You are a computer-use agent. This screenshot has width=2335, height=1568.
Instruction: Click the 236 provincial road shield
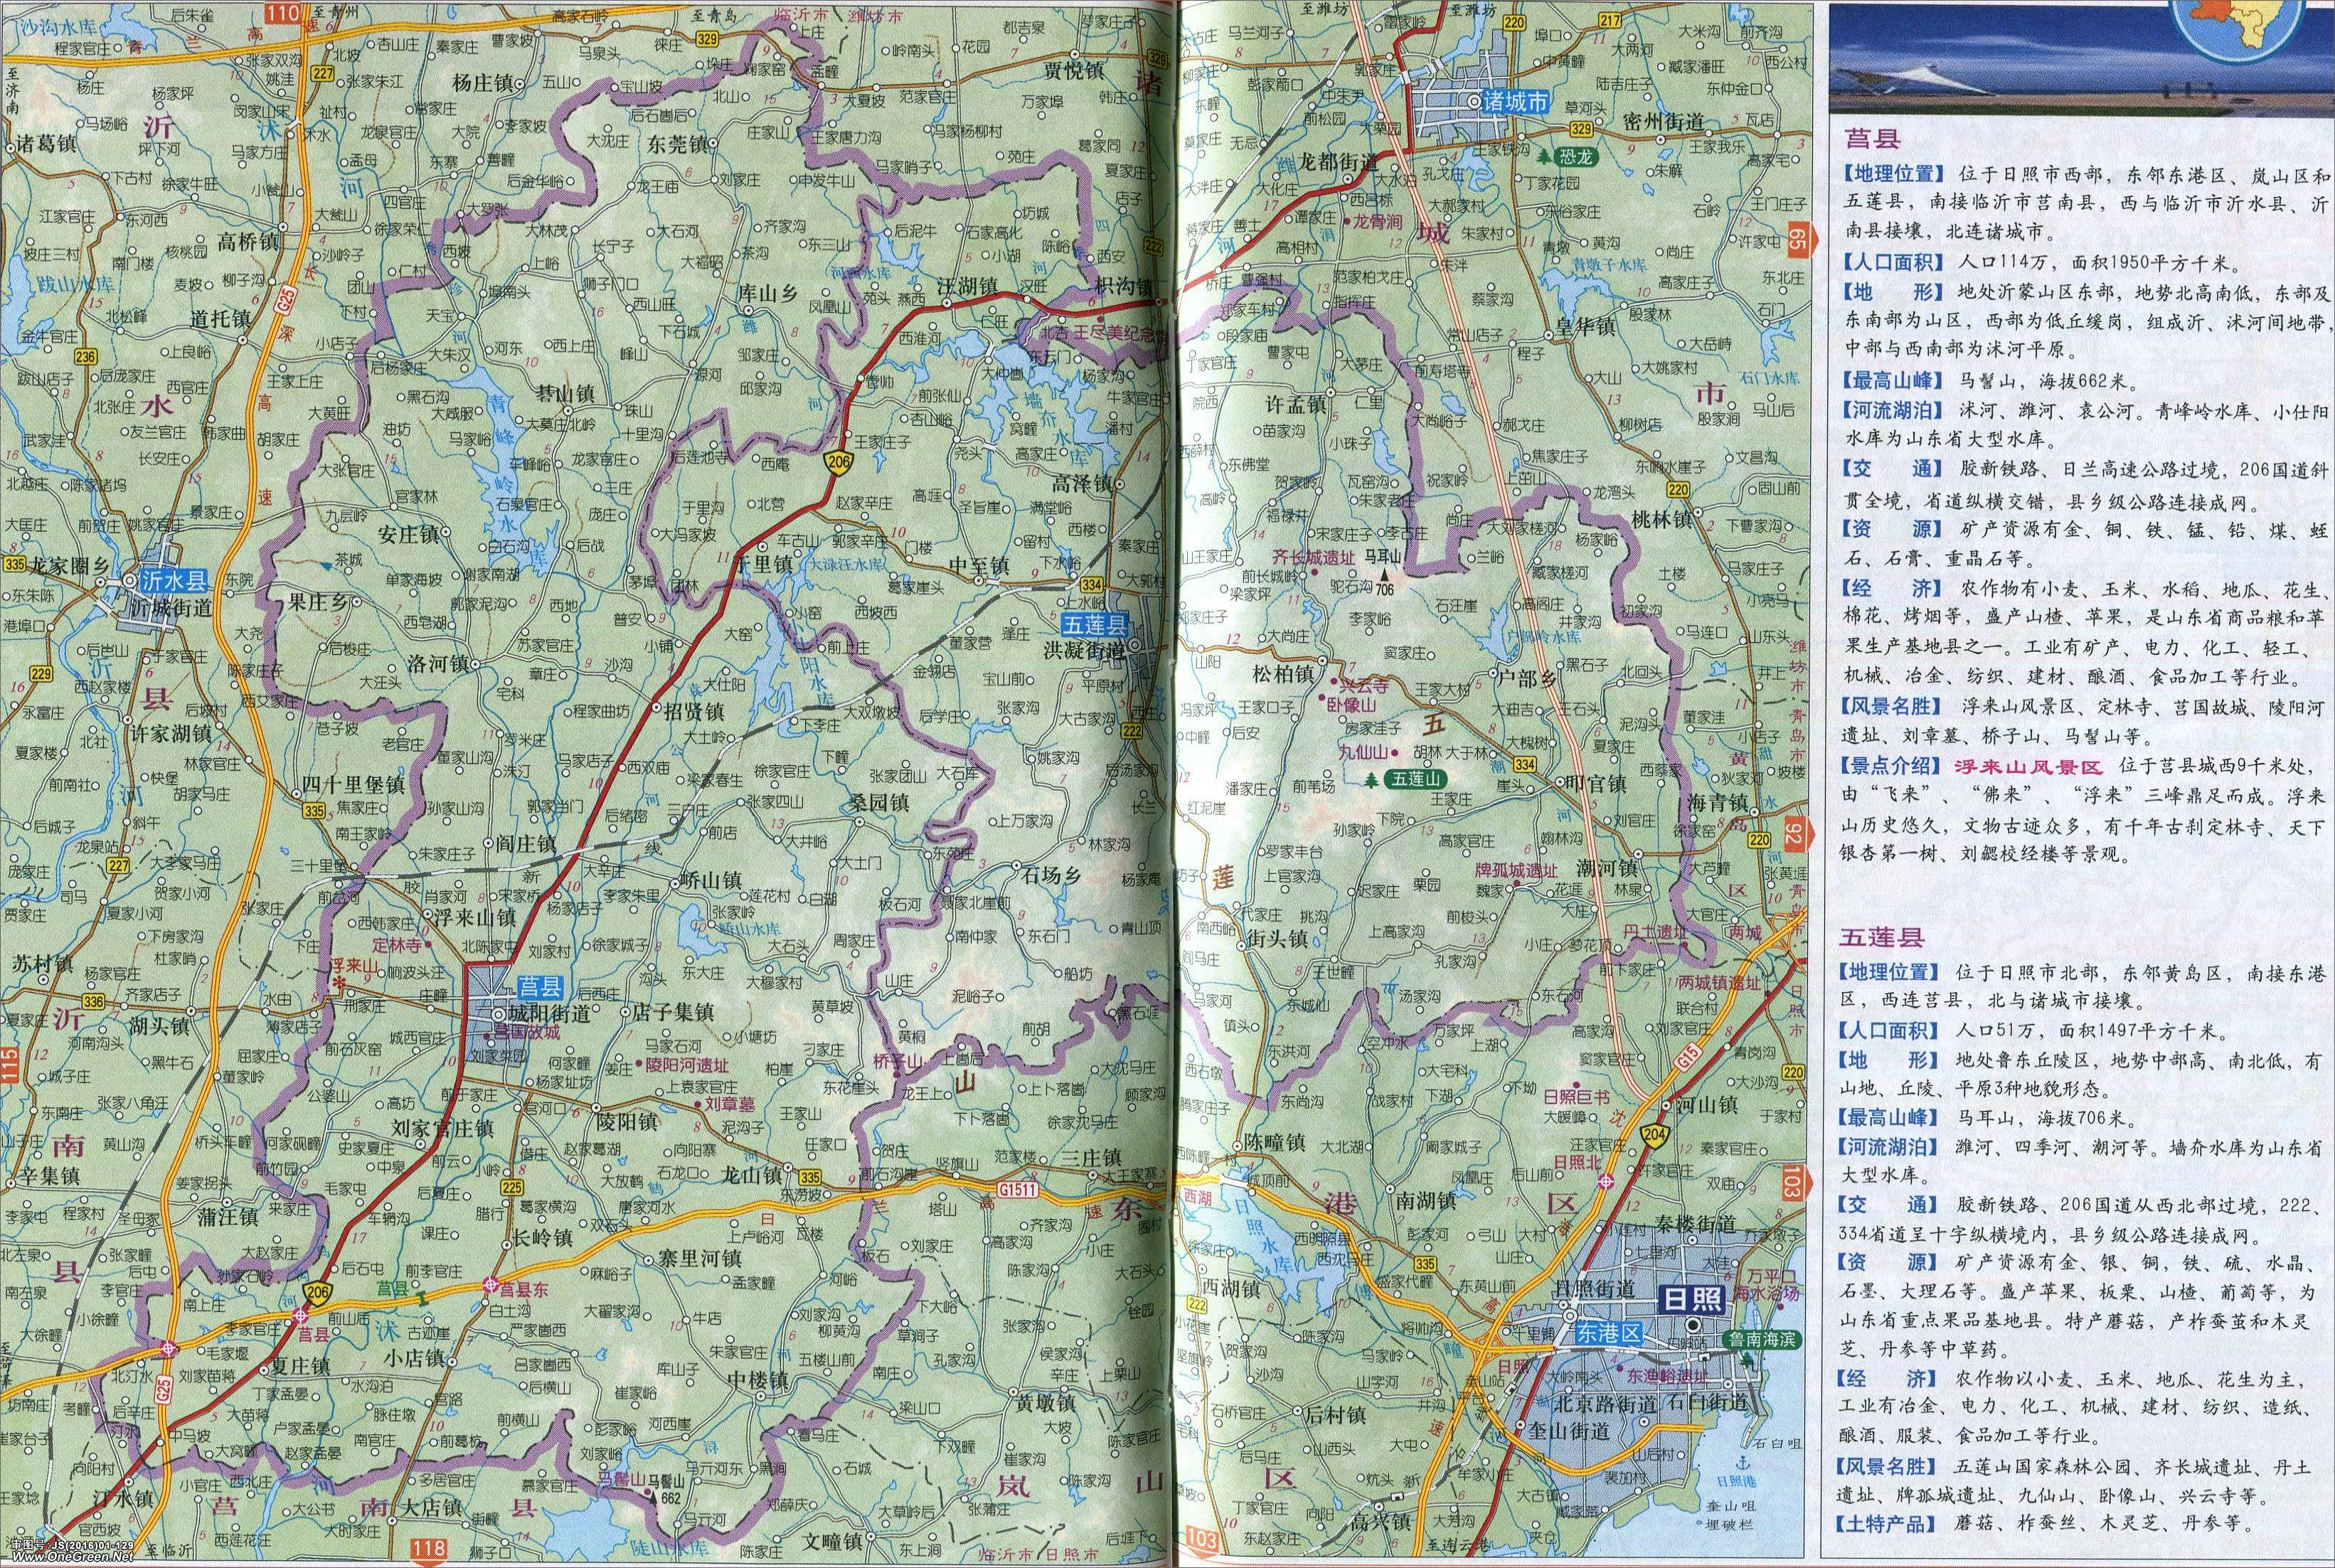pyautogui.click(x=86, y=357)
